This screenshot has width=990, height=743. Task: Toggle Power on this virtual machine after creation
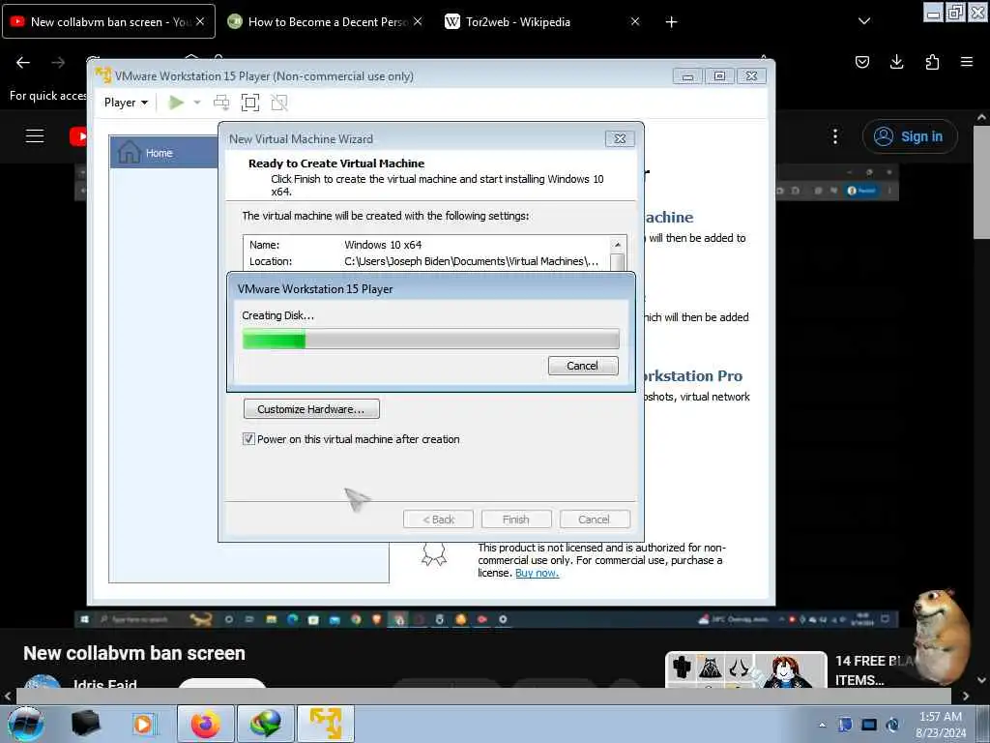pos(248,439)
